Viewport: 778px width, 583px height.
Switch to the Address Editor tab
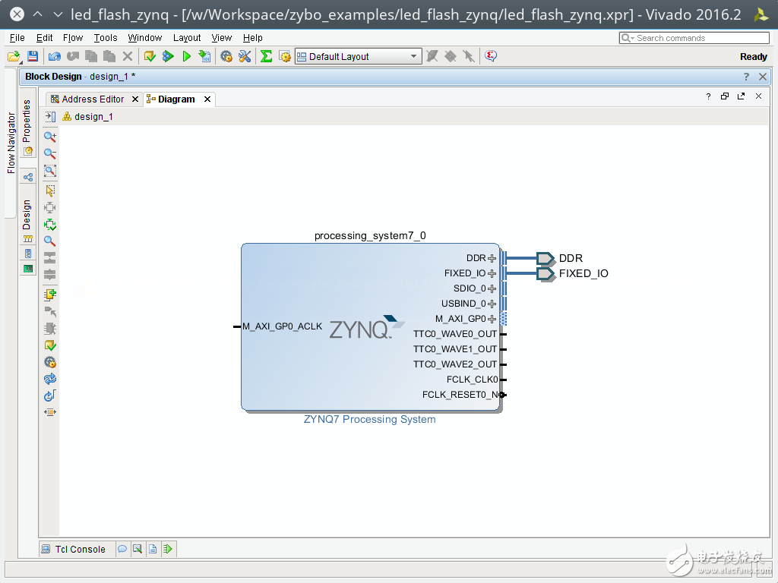[92, 99]
